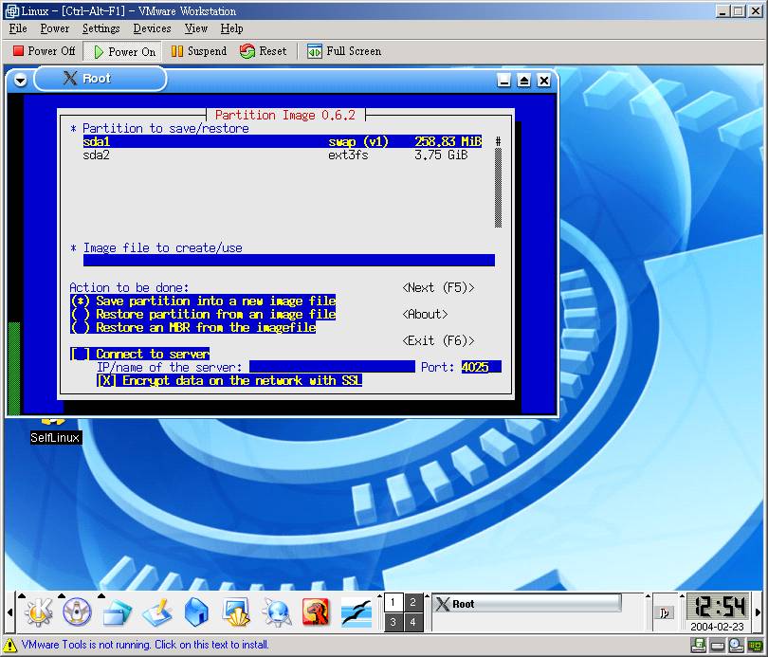Viewport: 768px width, 657px height.
Task: Click the handle arrow beside the desktop pager
Action: click(x=379, y=595)
